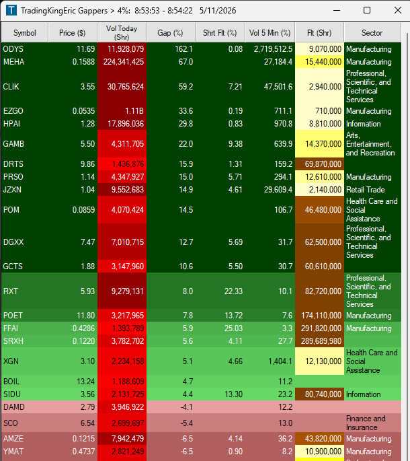Select the SIDU symbol

click(11, 394)
